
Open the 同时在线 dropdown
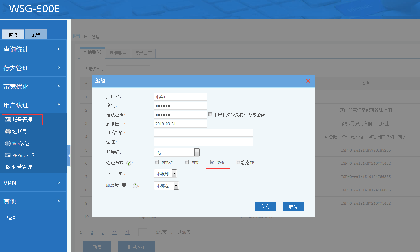pyautogui.click(x=174, y=173)
